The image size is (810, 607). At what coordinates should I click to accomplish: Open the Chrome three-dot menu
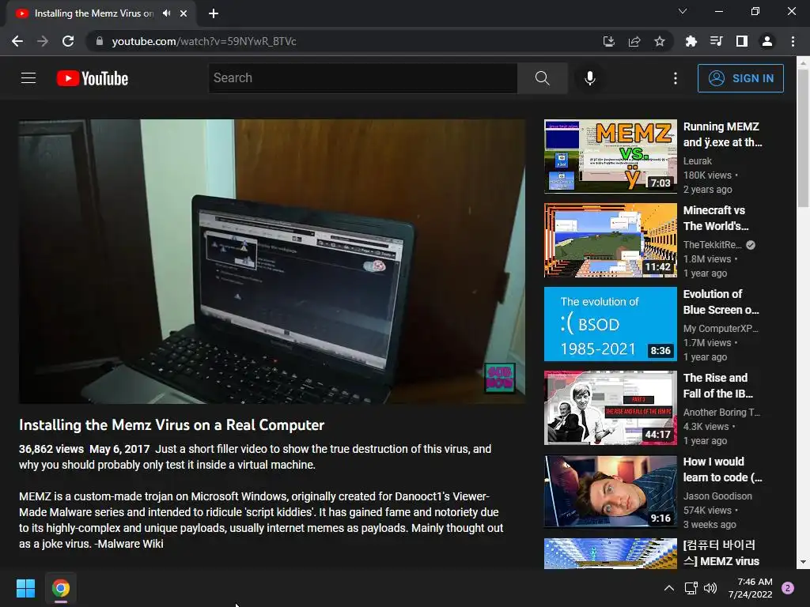pyautogui.click(x=793, y=41)
